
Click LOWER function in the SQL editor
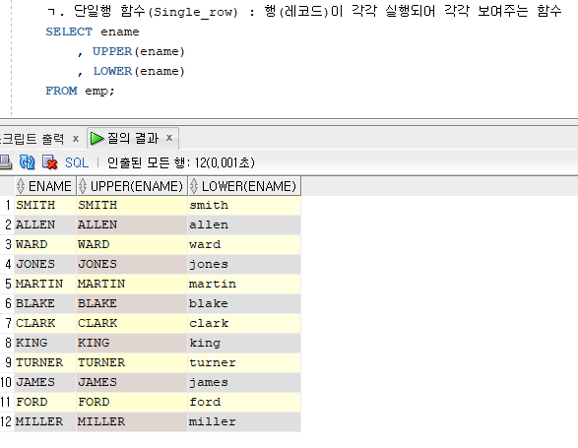pyautogui.click(x=112, y=71)
